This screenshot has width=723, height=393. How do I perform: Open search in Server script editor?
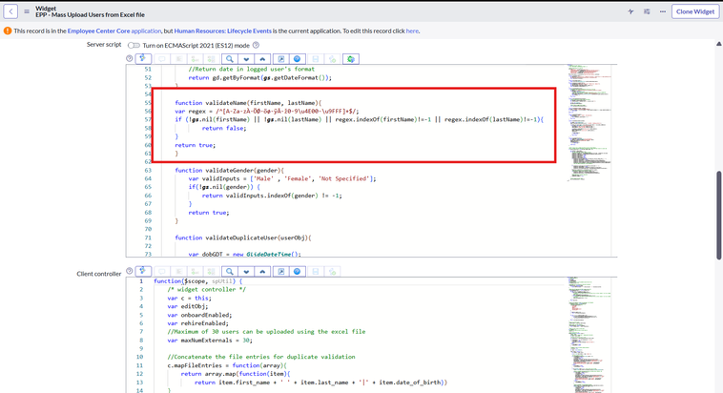pyautogui.click(x=230, y=58)
